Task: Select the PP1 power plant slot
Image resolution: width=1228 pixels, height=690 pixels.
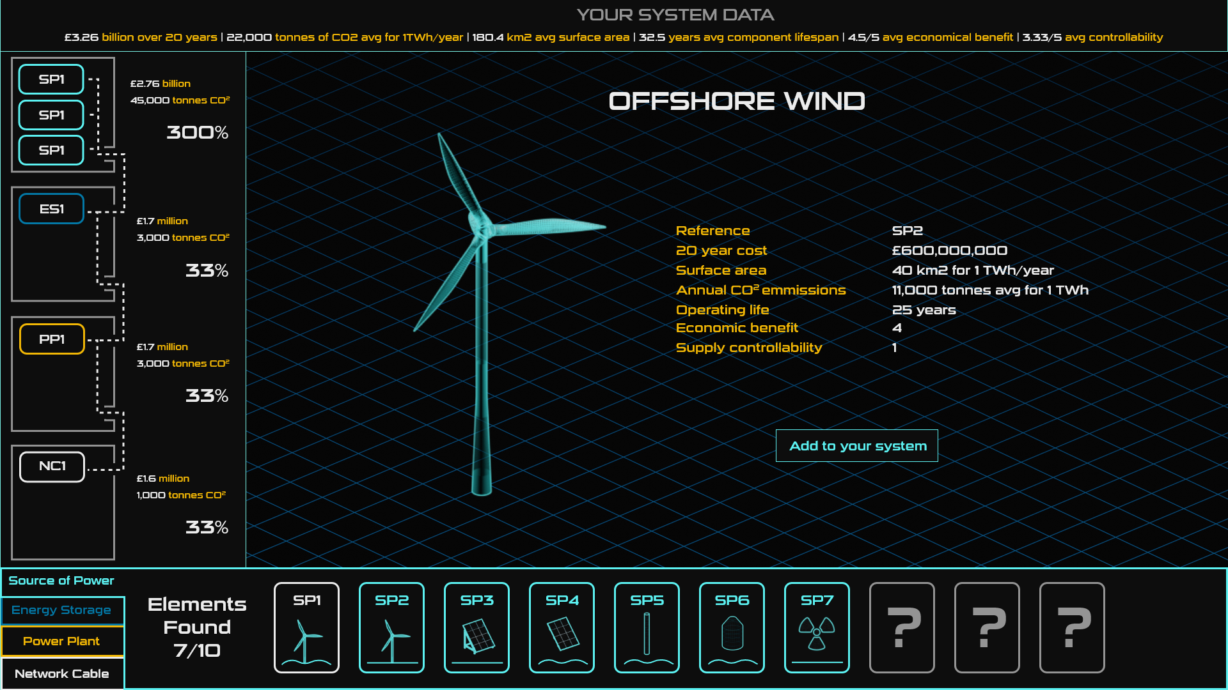Action: 52,339
